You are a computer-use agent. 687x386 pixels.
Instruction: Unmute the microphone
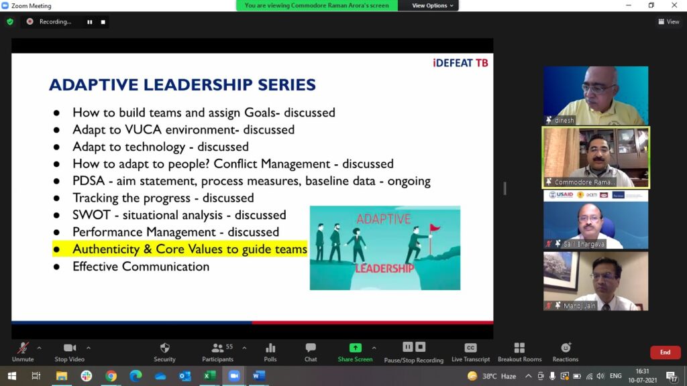23,350
